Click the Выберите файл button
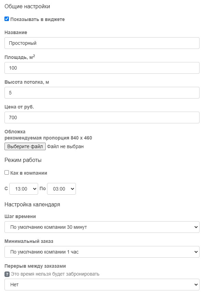The height and width of the screenshot is (298, 204). [x=25, y=146]
